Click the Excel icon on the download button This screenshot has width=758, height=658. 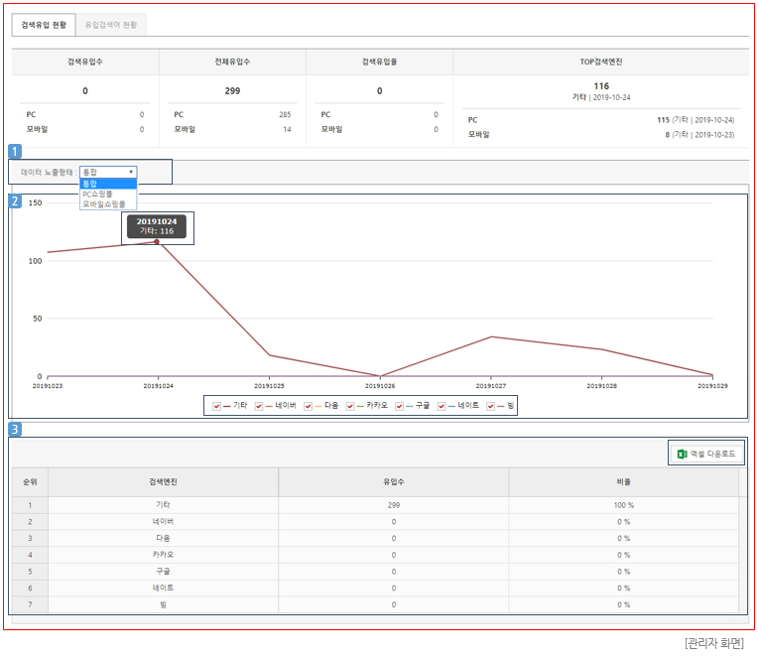tap(683, 454)
